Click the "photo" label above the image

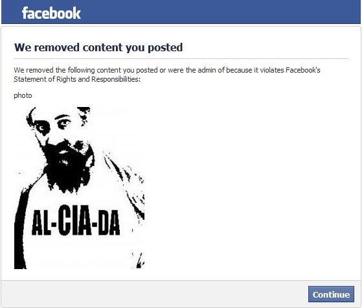[23, 95]
